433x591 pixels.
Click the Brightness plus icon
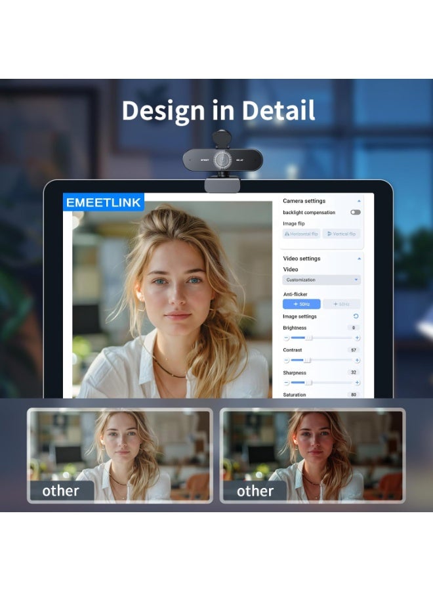coord(357,338)
